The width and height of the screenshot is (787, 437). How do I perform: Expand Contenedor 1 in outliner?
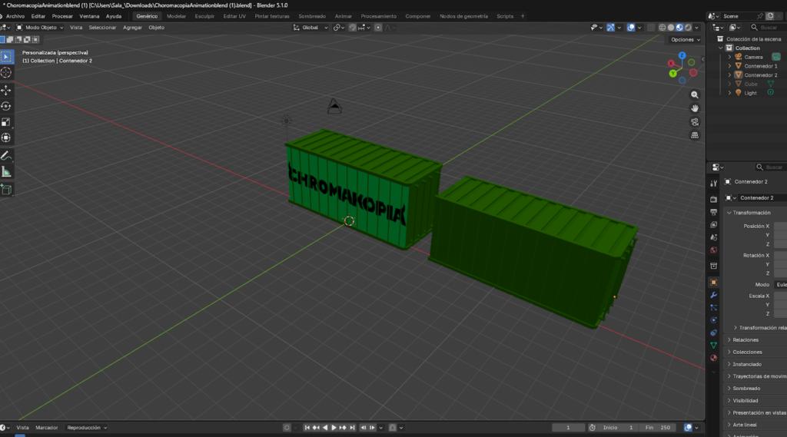[730, 66]
